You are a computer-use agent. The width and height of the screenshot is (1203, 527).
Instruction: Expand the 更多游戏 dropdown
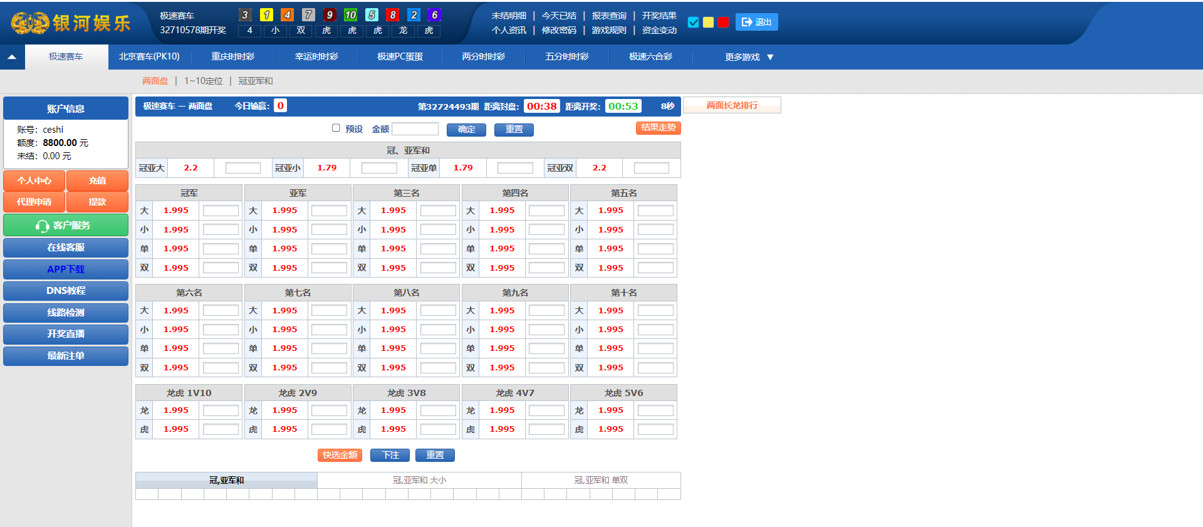pos(749,57)
